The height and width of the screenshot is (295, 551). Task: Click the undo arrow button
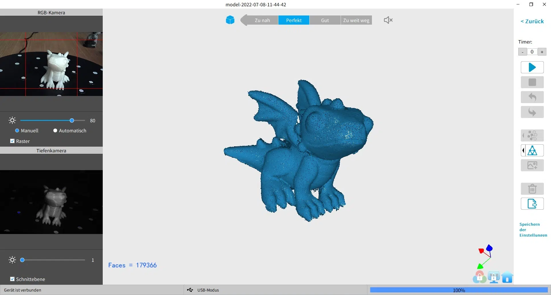532,97
